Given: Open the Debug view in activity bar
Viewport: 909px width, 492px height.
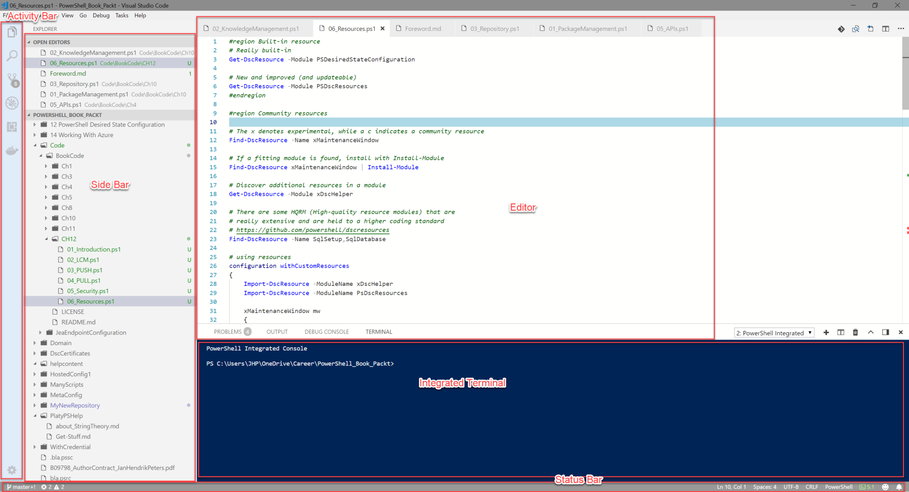Looking at the screenshot, I should click(12, 103).
